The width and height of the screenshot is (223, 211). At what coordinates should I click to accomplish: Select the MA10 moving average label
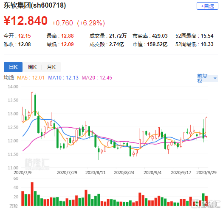[x=63, y=78]
